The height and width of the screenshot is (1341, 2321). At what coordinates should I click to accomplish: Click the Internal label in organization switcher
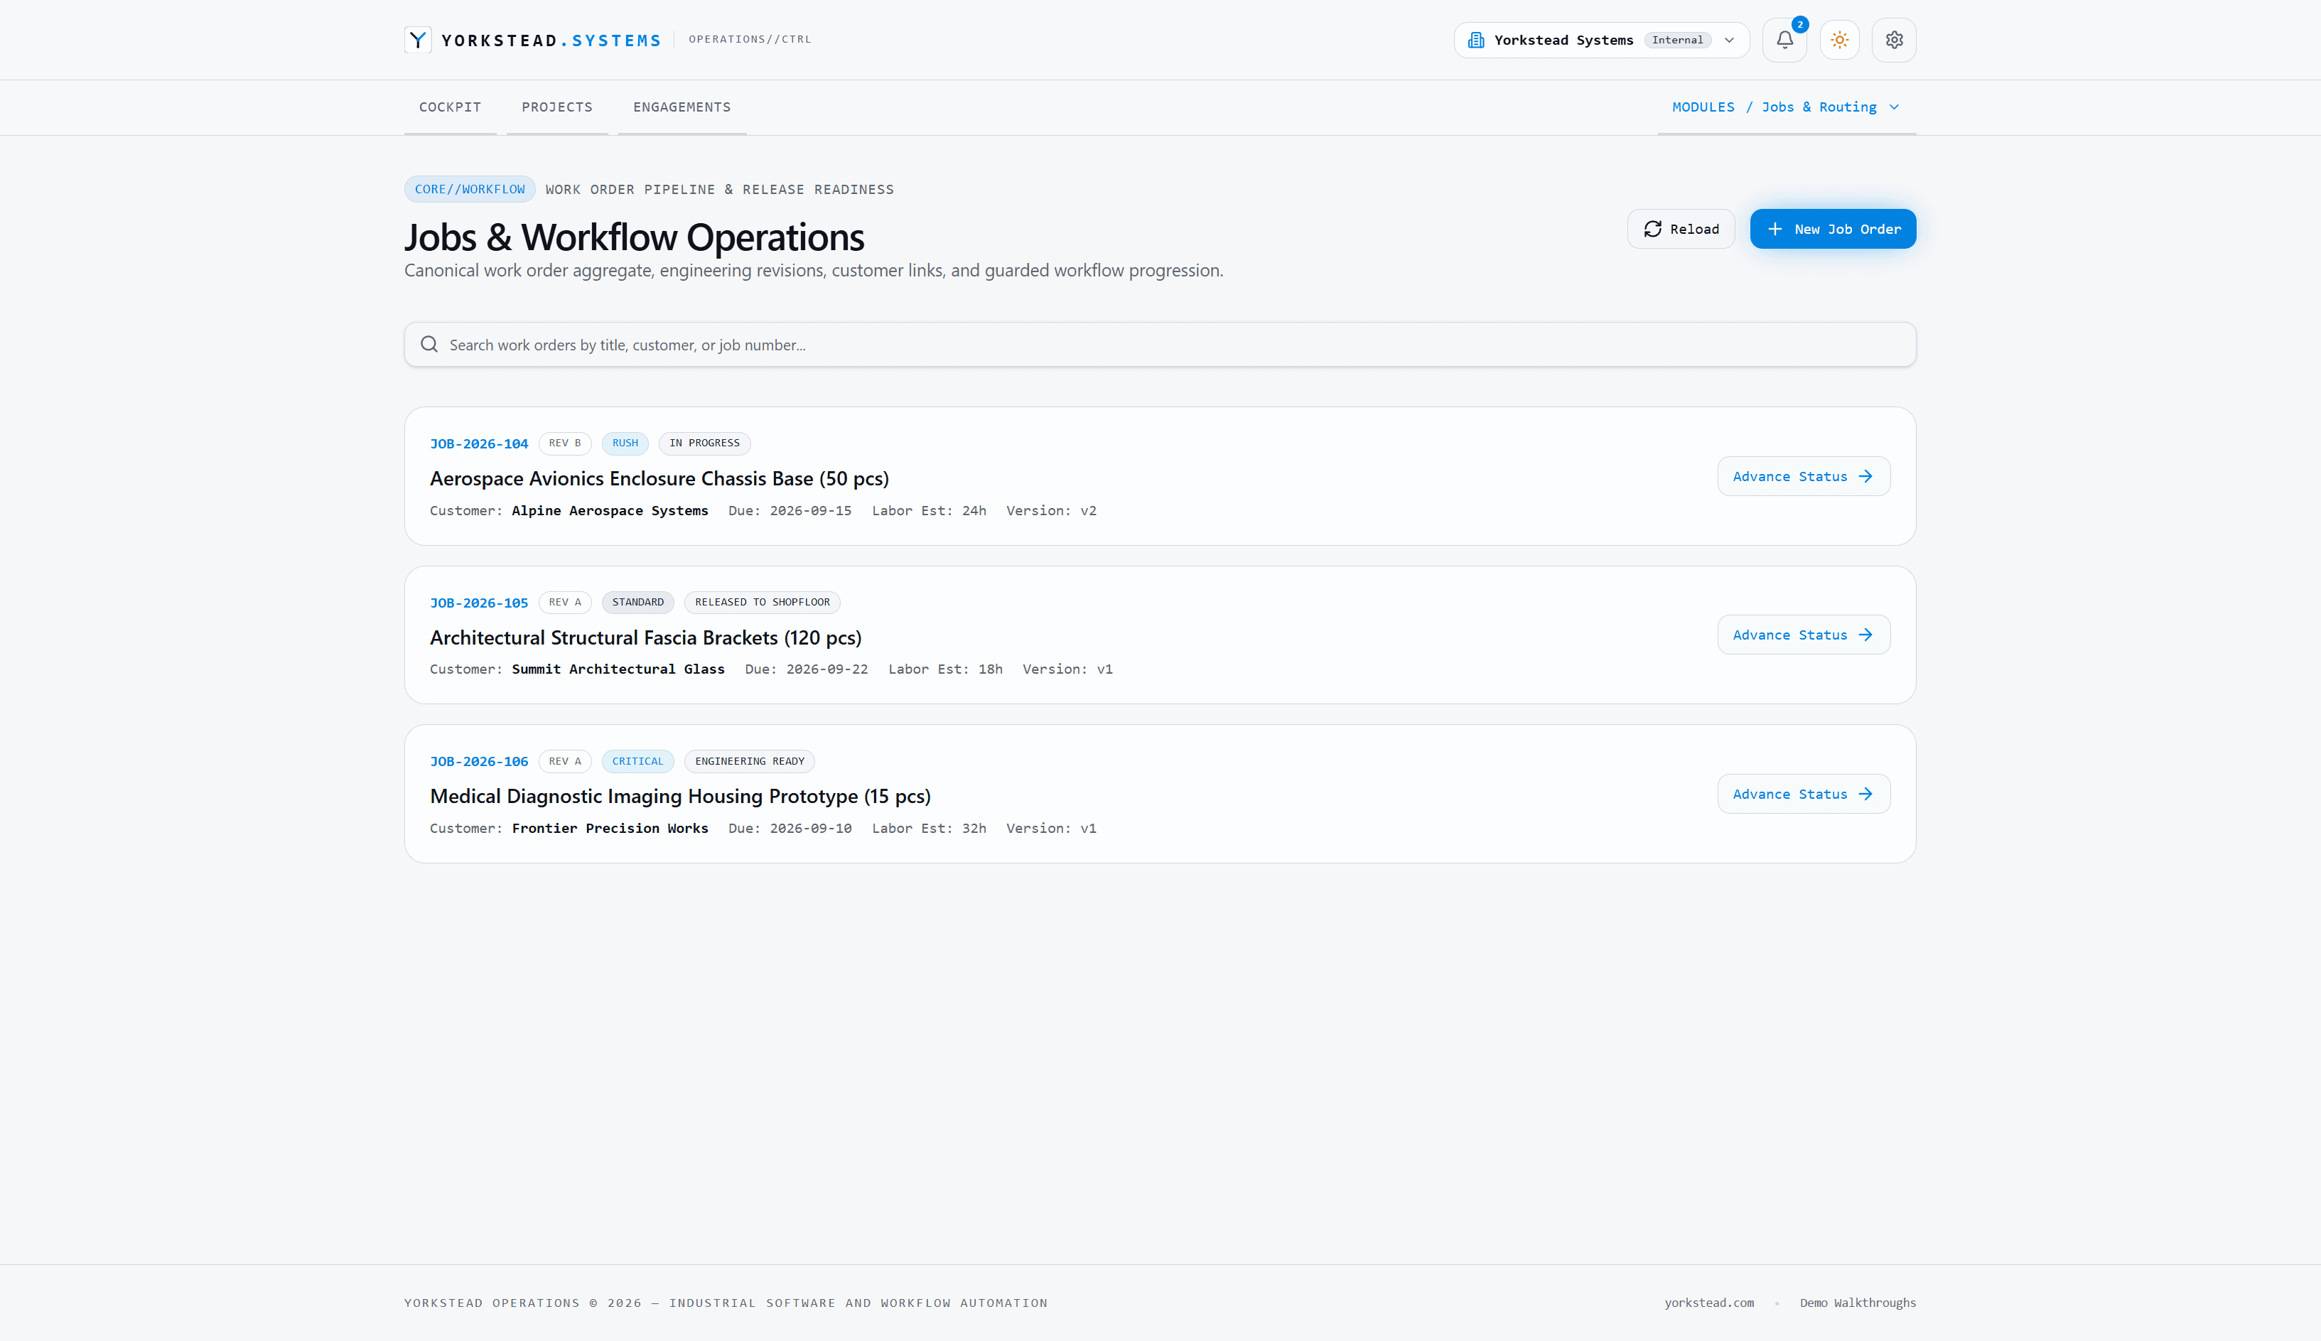(1677, 40)
